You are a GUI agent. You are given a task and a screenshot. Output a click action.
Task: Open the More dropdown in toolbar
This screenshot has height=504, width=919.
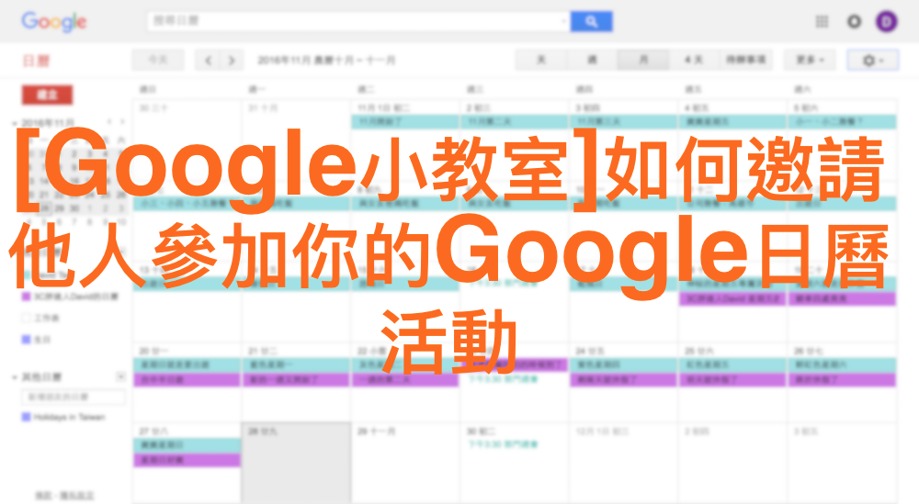[x=810, y=60]
